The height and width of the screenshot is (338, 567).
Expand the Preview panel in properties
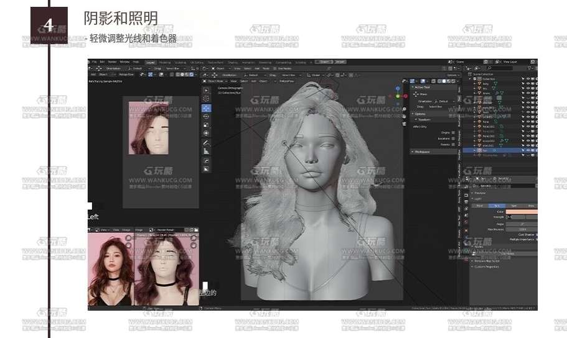click(480, 193)
